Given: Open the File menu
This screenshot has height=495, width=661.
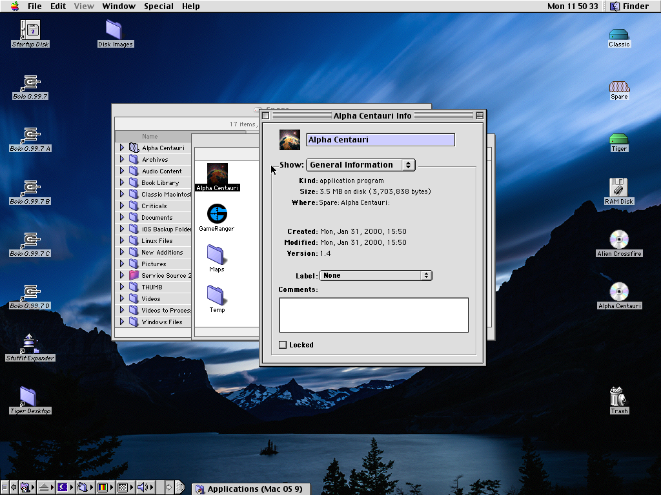Looking at the screenshot, I should click(x=34, y=6).
